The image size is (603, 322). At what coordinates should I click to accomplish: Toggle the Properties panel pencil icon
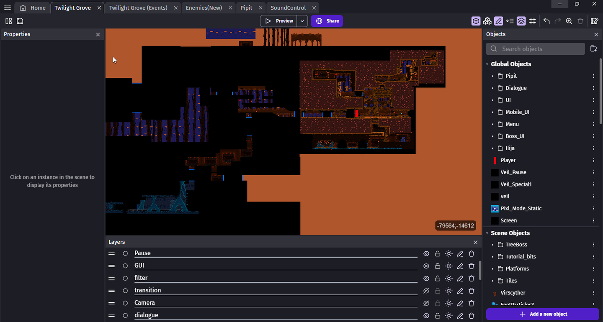click(498, 21)
